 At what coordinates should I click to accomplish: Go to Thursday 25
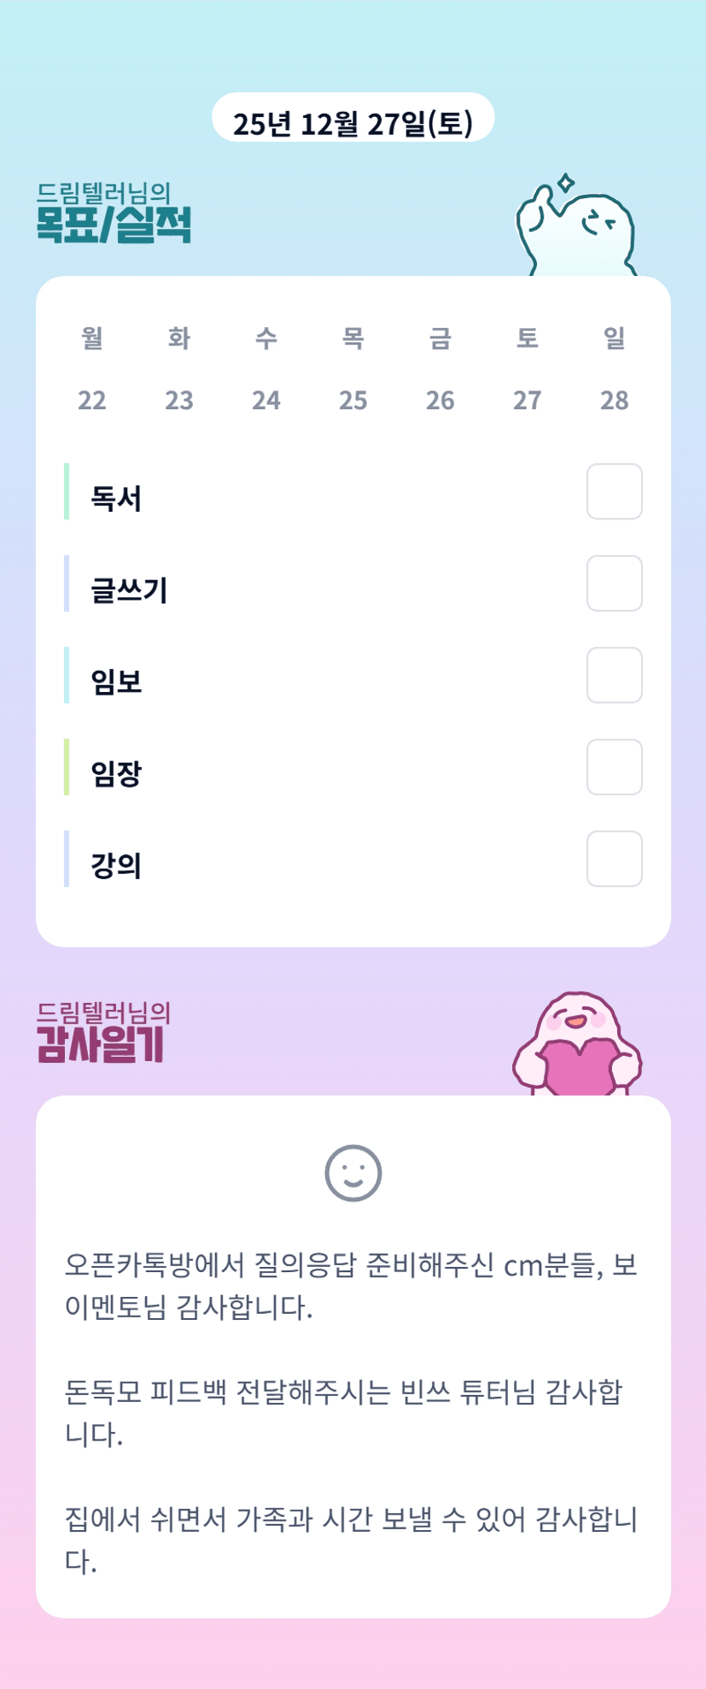(x=353, y=400)
